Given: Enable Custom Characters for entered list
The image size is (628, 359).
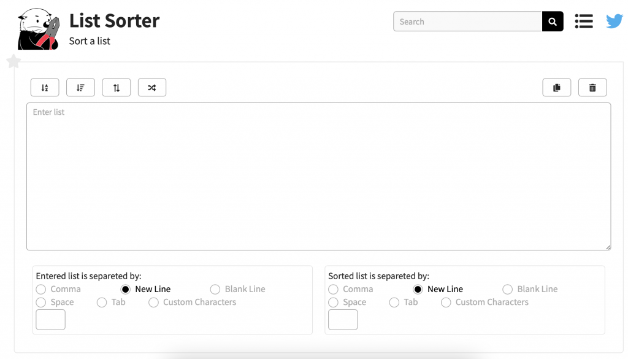Looking at the screenshot, I should 153,302.
